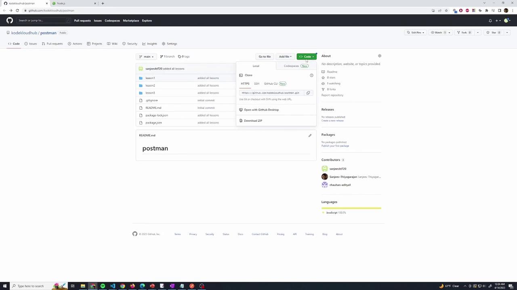Star the postman repository
This screenshot has height=290, width=517.
494,33
